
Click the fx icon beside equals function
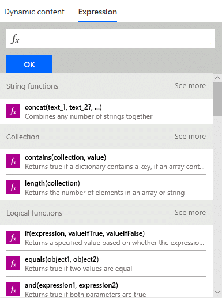tap(13, 263)
